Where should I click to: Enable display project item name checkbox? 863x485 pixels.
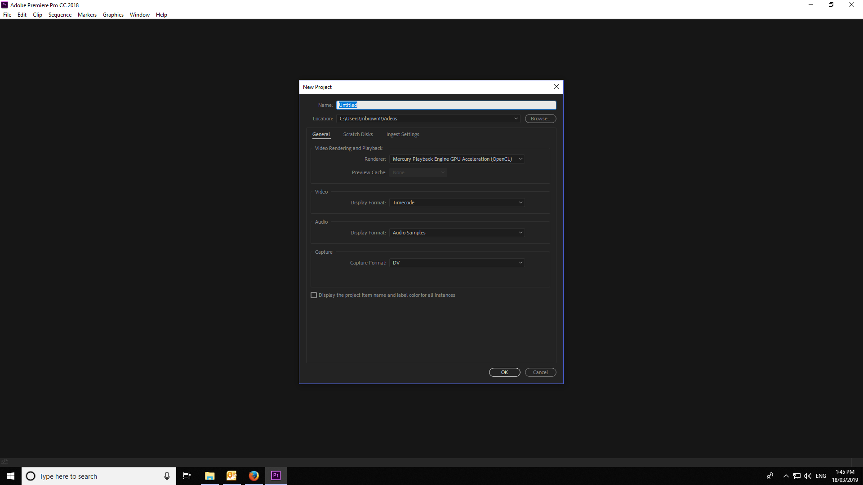(314, 295)
